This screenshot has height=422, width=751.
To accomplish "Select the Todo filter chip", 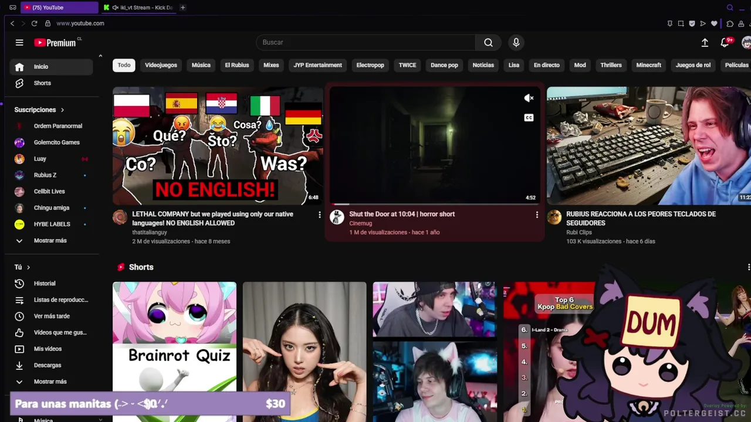I will (x=124, y=65).
